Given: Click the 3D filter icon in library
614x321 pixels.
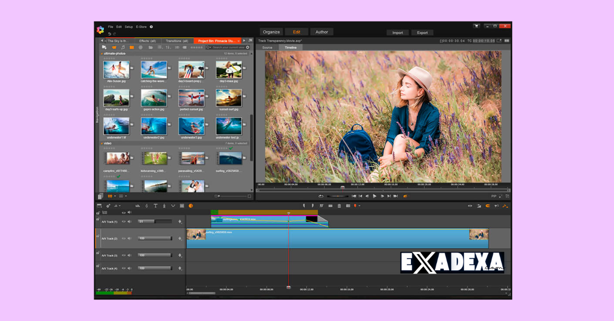Looking at the screenshot, I should [x=177, y=48].
